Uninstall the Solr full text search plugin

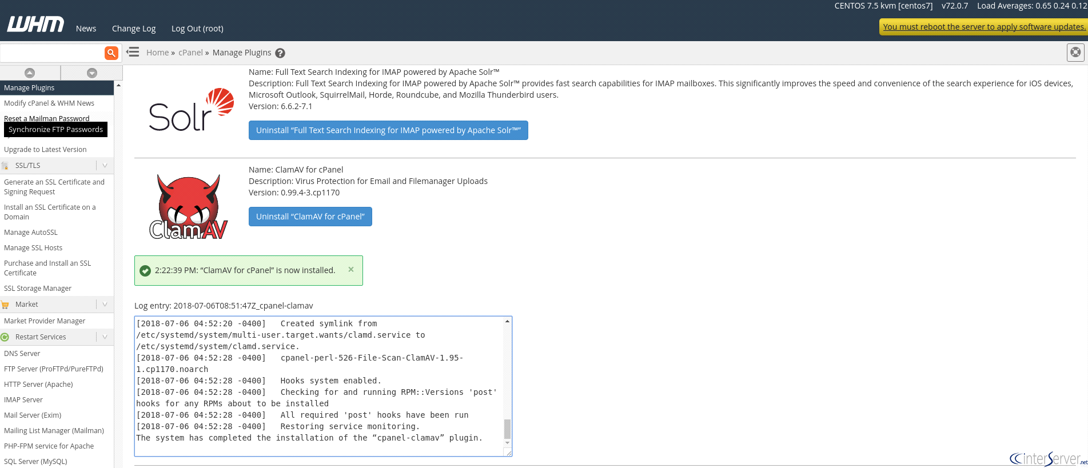[x=388, y=130]
